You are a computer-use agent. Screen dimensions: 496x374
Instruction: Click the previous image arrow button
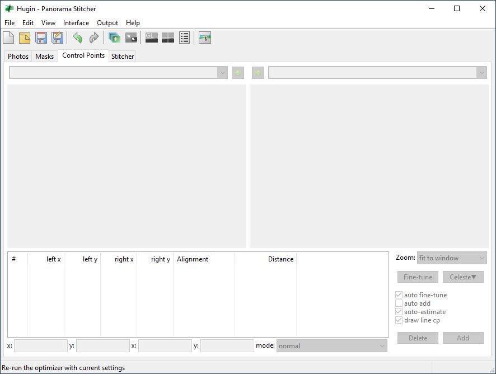(238, 73)
